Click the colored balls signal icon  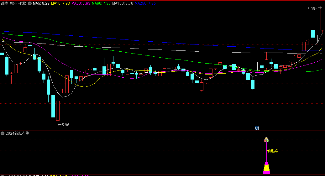click(266, 140)
